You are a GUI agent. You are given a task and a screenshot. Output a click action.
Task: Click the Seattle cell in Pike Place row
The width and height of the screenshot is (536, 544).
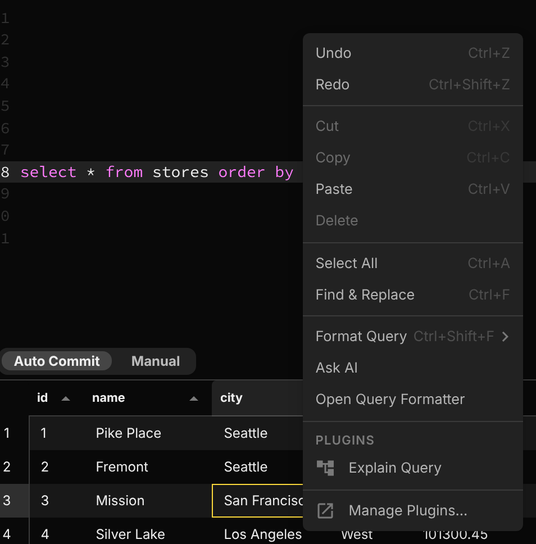coord(257,433)
